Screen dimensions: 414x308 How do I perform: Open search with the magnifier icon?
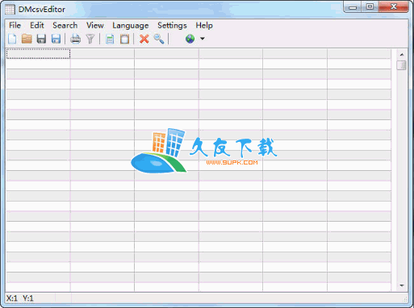(159, 39)
